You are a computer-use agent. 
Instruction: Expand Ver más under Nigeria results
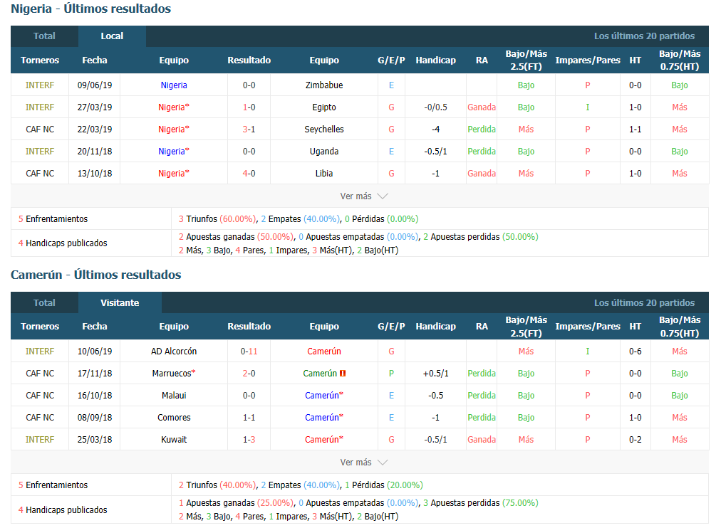pyautogui.click(x=363, y=196)
